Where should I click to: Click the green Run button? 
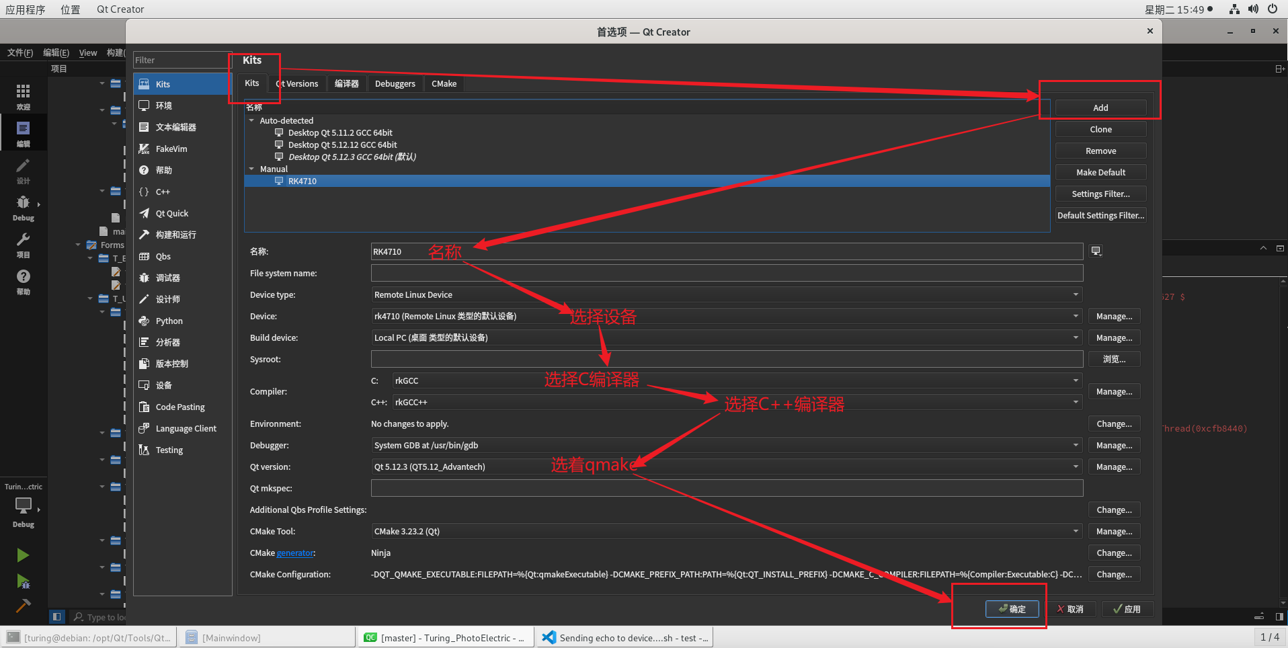point(23,555)
